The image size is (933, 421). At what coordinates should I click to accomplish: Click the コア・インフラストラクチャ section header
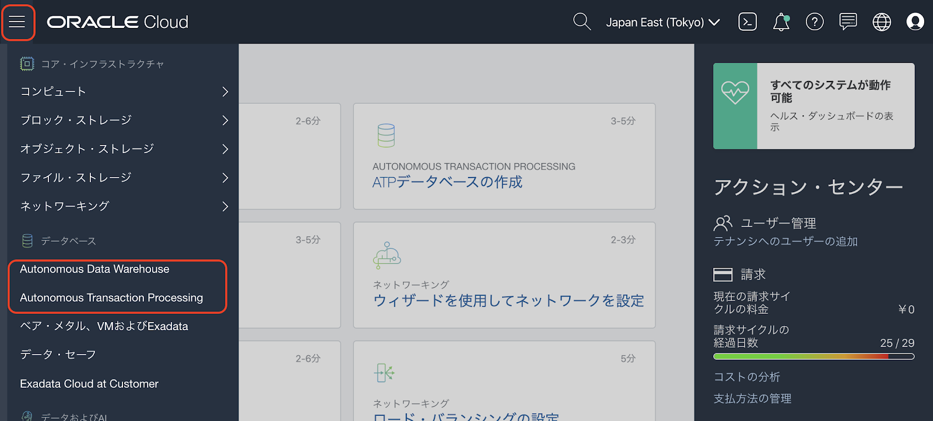click(x=103, y=64)
